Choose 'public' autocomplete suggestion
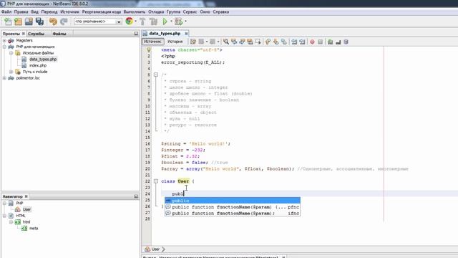Screen dimensions: 458x258 [233, 201]
